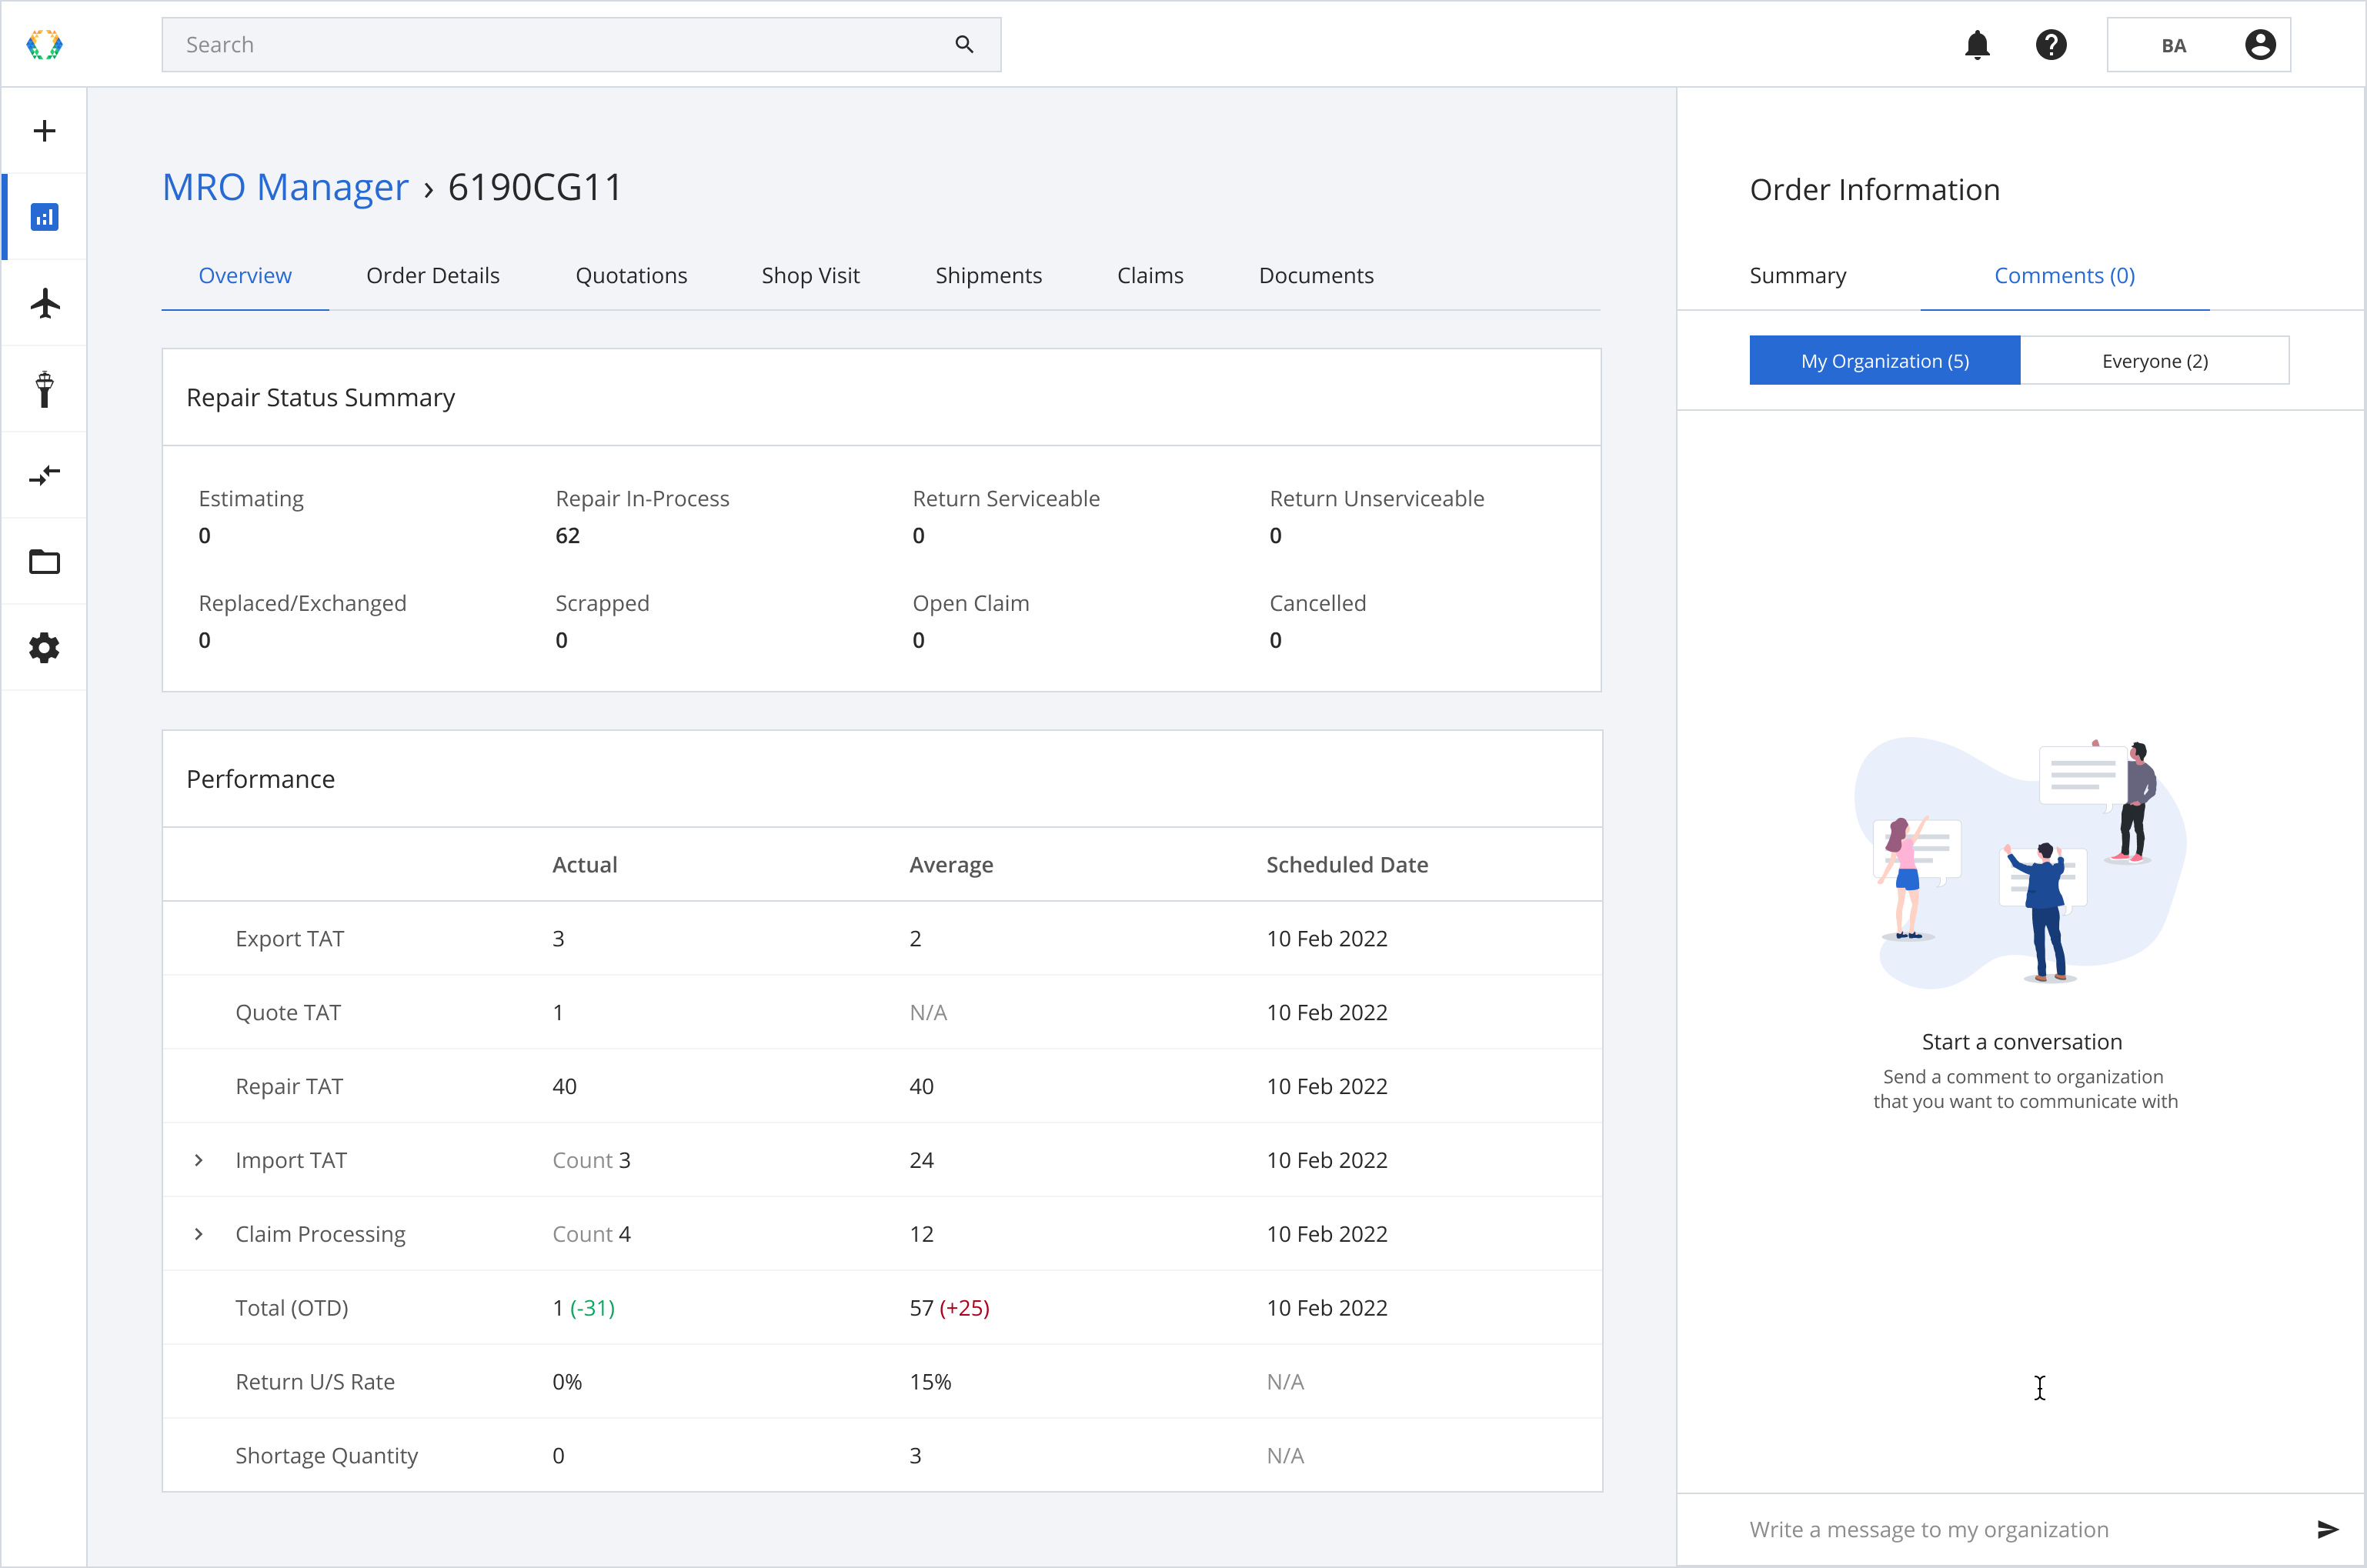The image size is (2367, 1568).
Task: Expand the Claim Processing row
Action: tap(199, 1234)
